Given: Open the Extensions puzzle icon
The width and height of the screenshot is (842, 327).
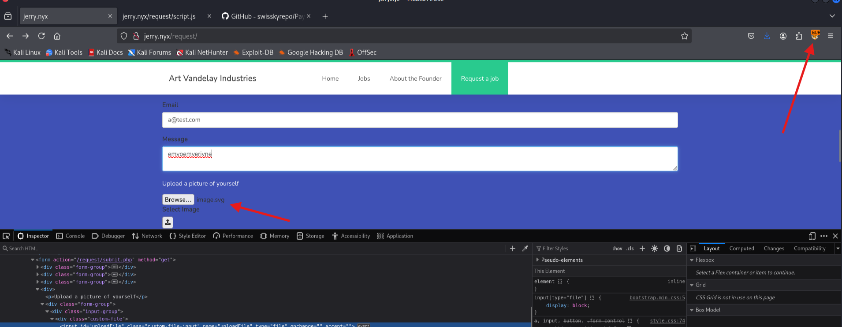Looking at the screenshot, I should [799, 36].
